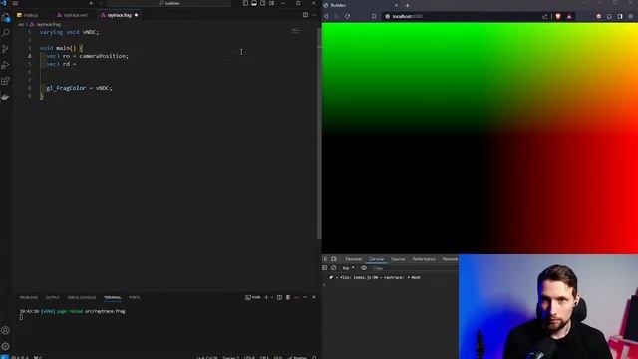This screenshot has width=638, height=359.
Task: Click the src breadcrumb folder
Action: pyautogui.click(x=21, y=24)
